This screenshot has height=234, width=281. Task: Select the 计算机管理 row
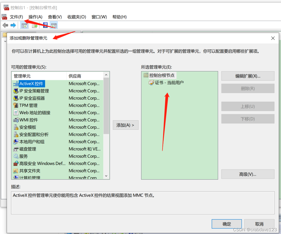coord(57,177)
